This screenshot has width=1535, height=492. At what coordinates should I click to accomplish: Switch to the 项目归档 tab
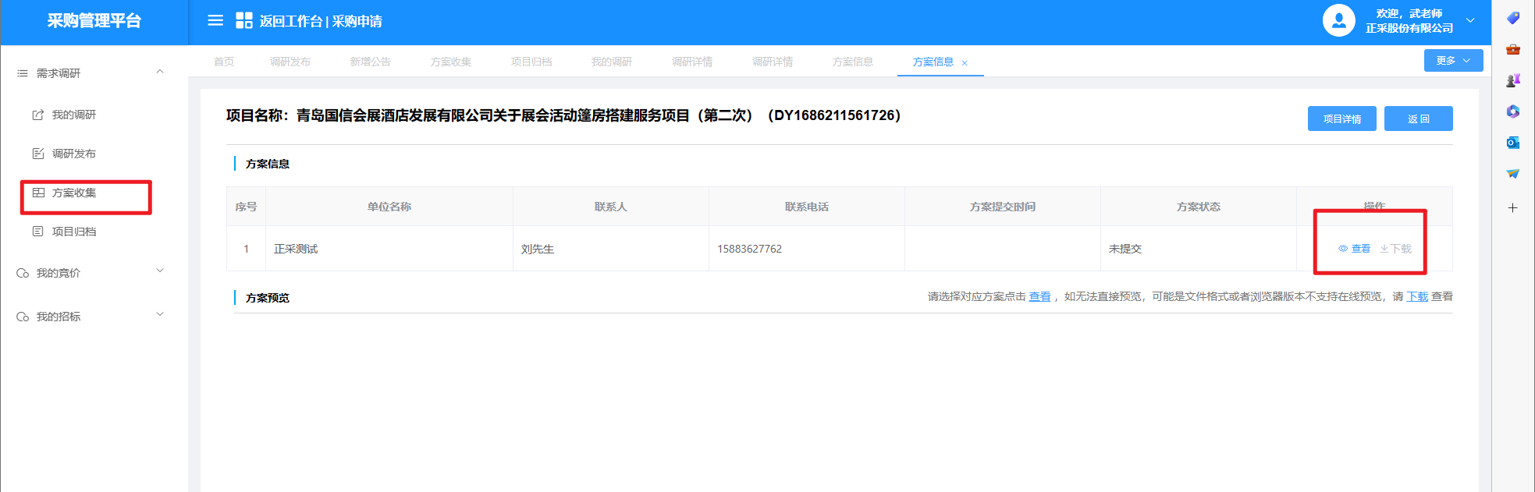[531, 62]
